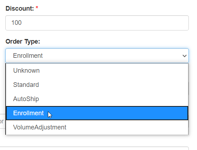
Task: Click the red required asterisk beside Discount
Action: click(x=37, y=8)
